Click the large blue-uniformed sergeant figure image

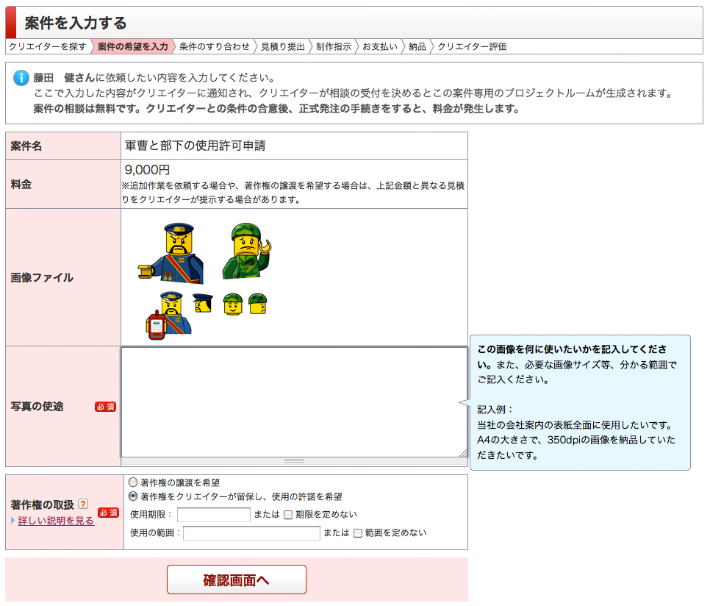point(173,254)
